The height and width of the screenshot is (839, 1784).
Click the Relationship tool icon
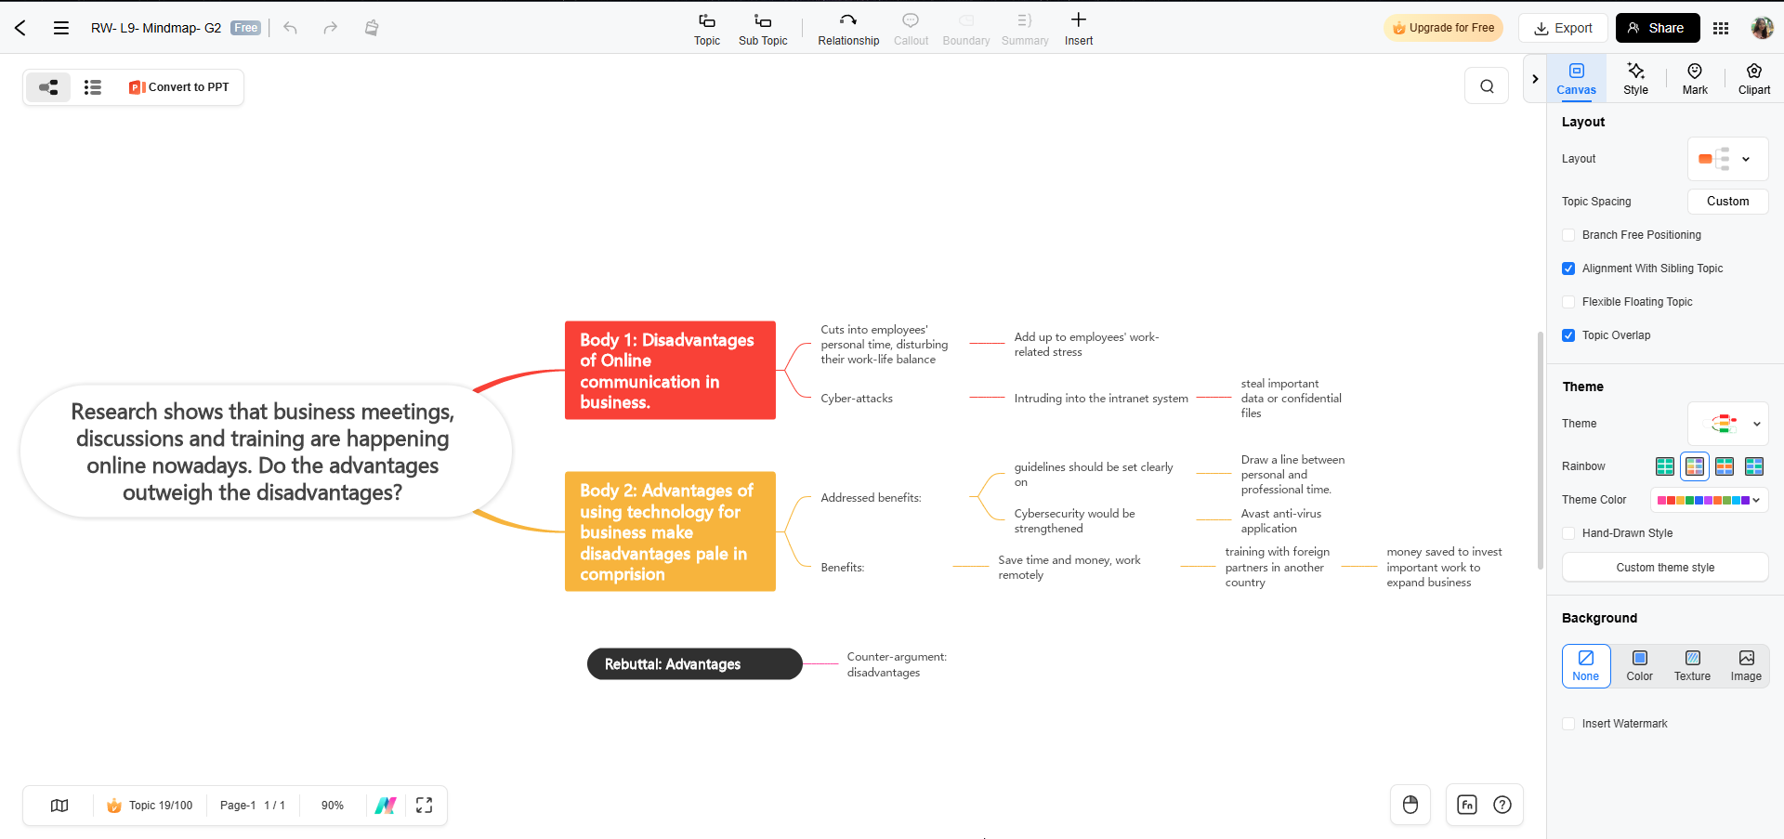(847, 21)
